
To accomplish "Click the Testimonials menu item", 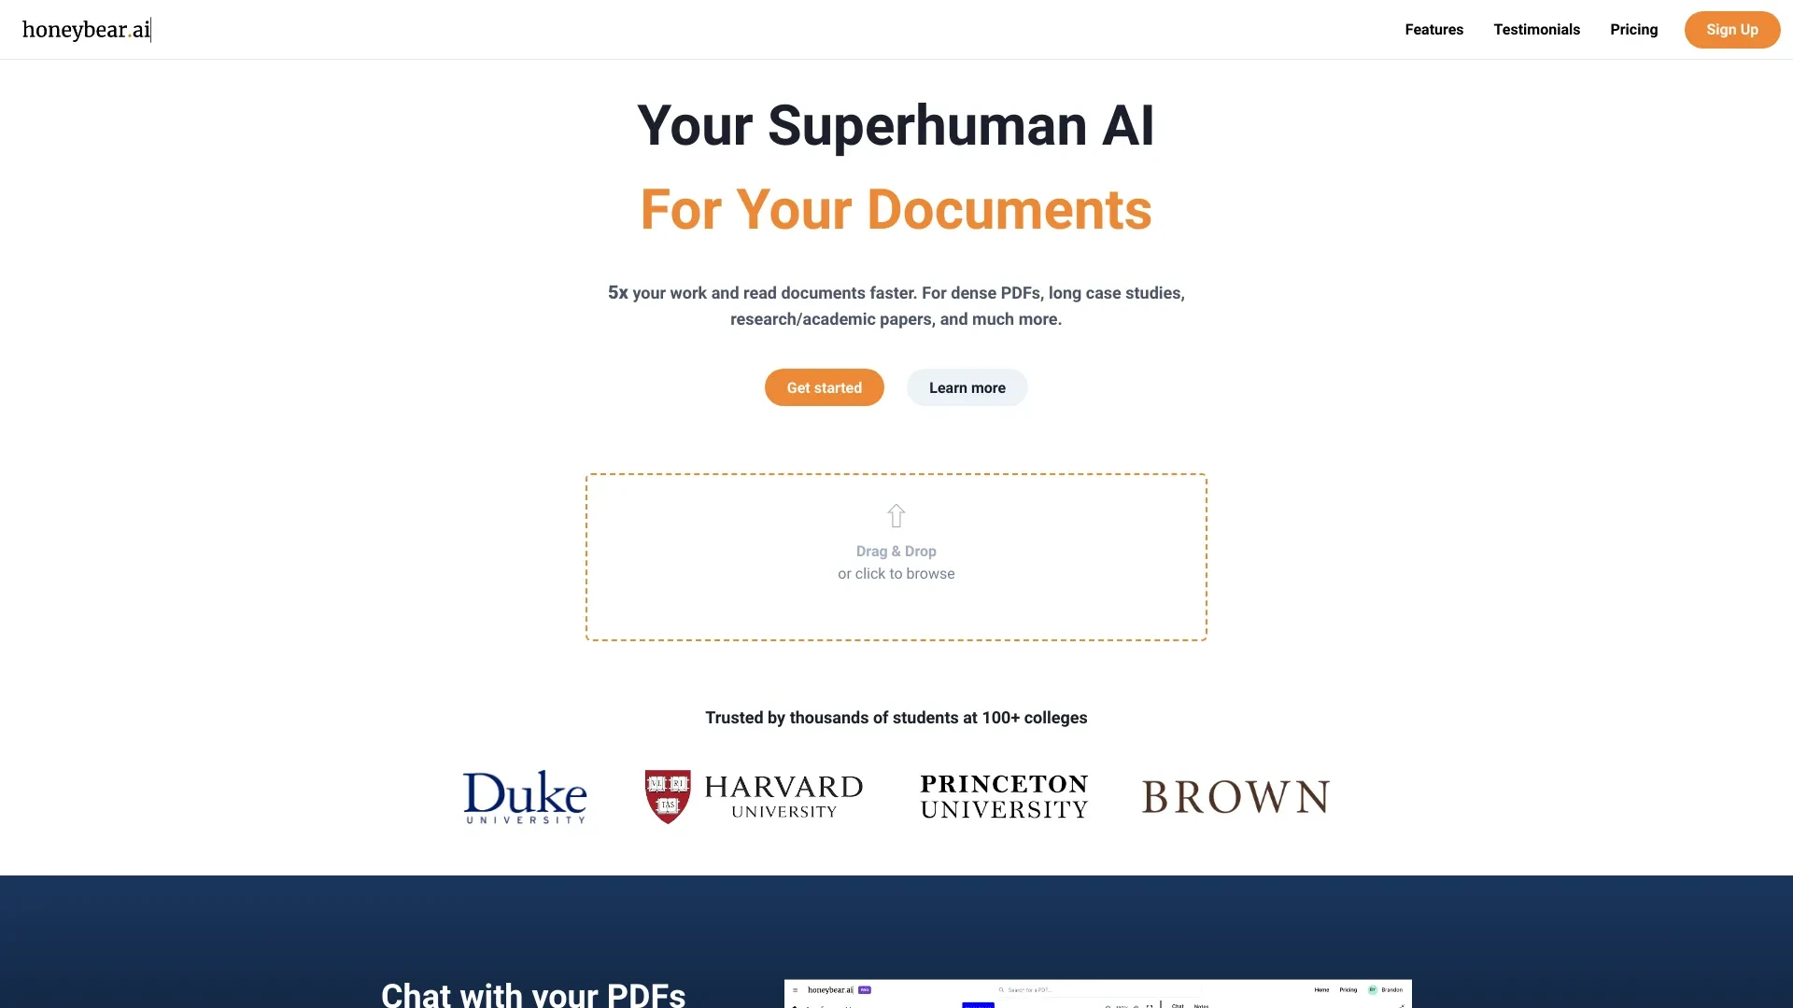I will (1537, 28).
